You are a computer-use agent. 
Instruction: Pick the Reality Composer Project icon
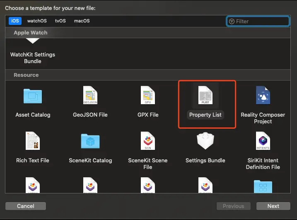263,95
